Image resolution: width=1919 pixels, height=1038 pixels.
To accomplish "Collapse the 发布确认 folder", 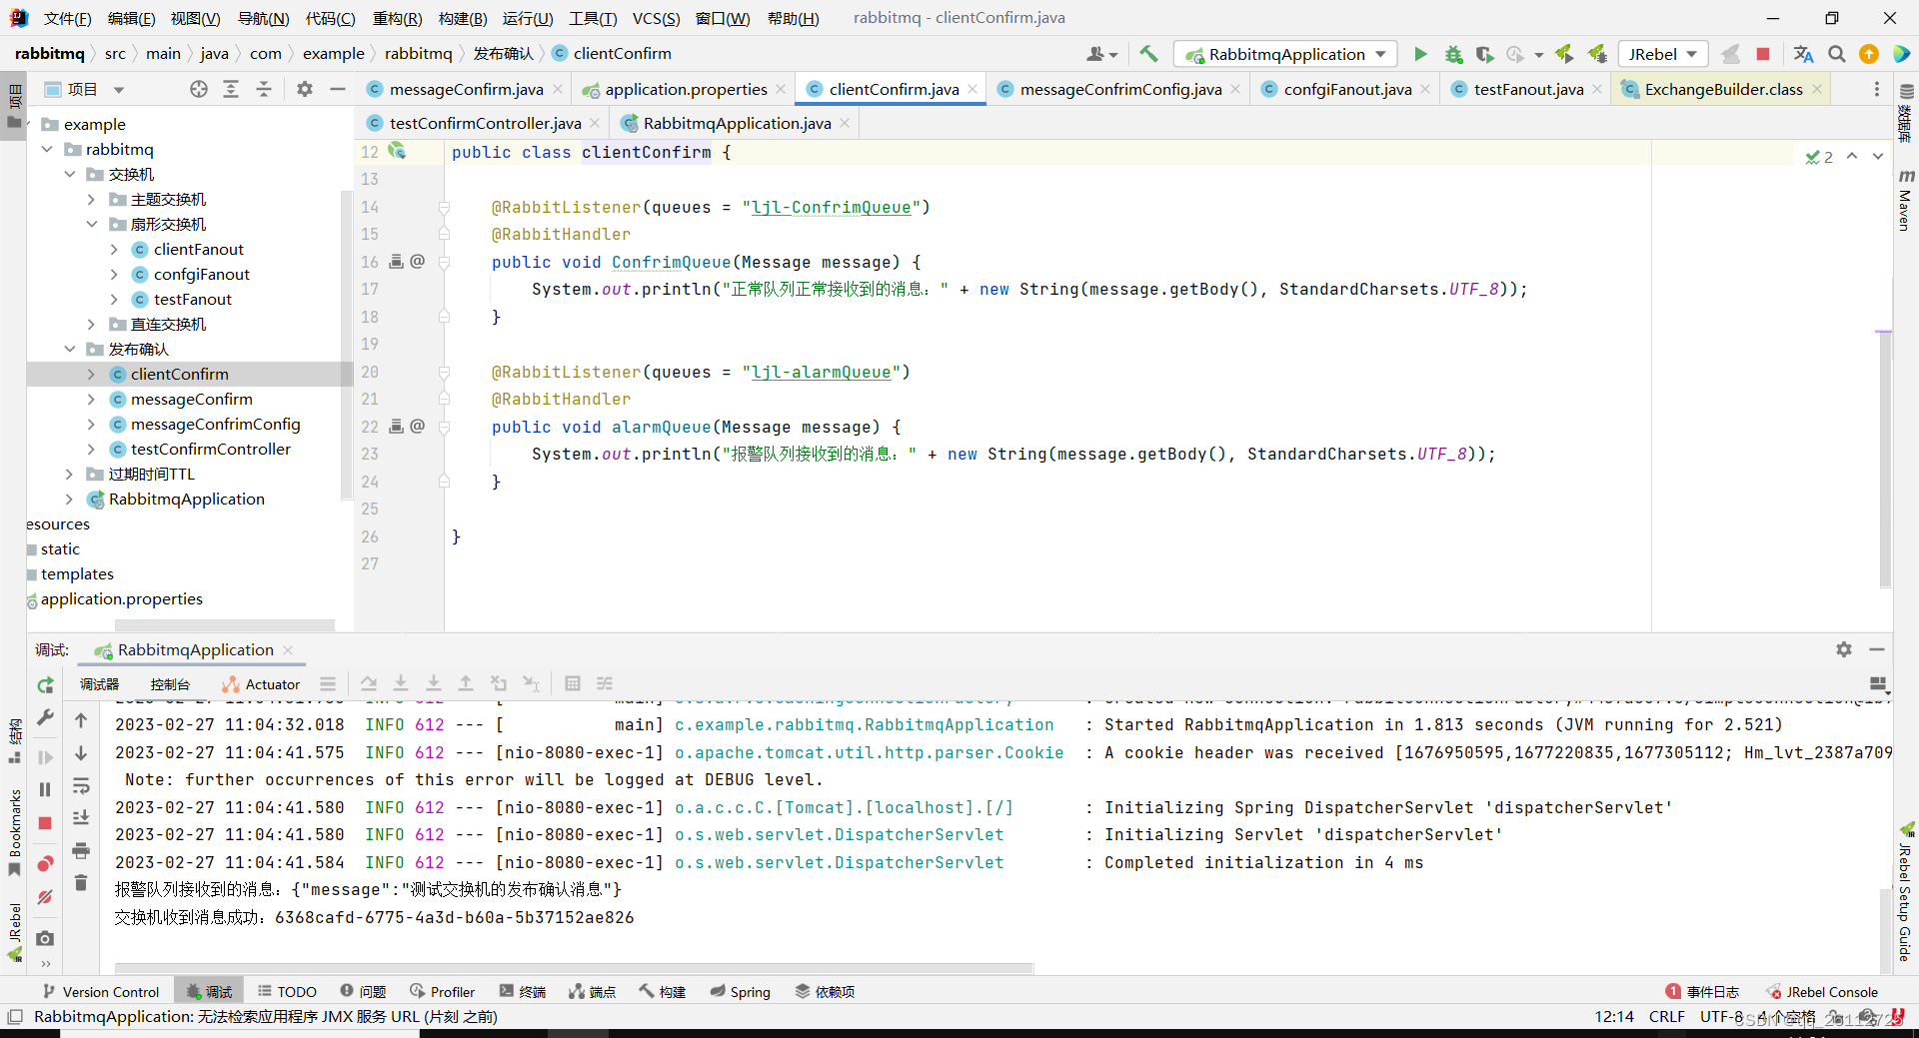I will pyautogui.click(x=69, y=349).
